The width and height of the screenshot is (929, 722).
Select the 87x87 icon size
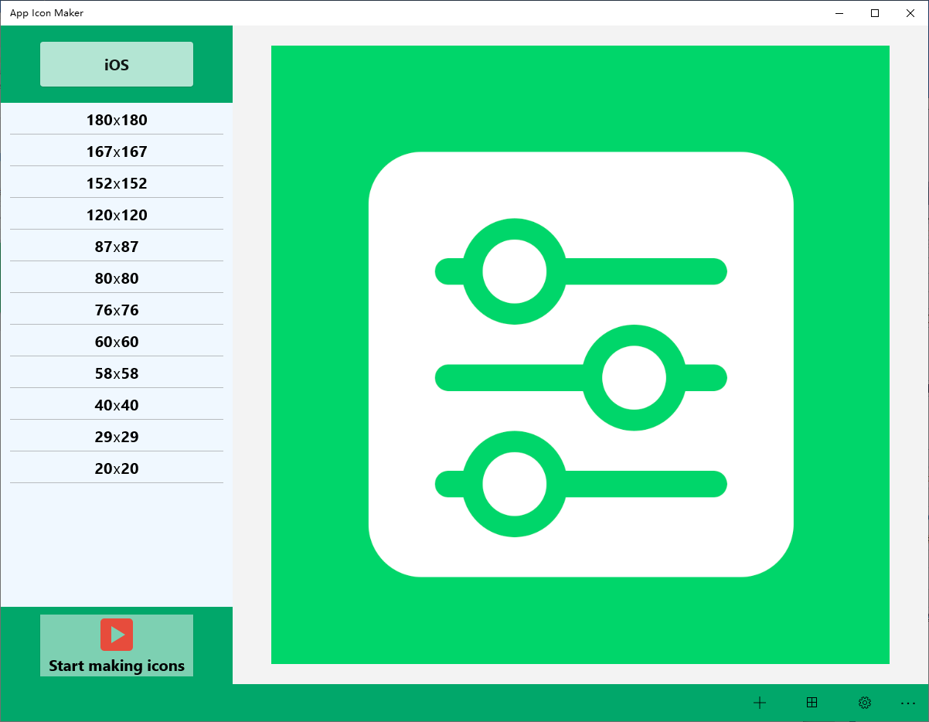[x=116, y=246]
